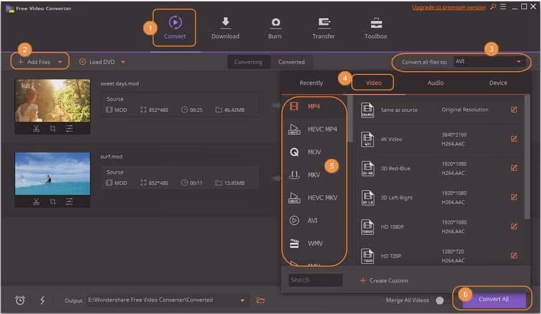
Task: Trim sweet days.mod with scissors icon
Action: pyautogui.click(x=36, y=128)
